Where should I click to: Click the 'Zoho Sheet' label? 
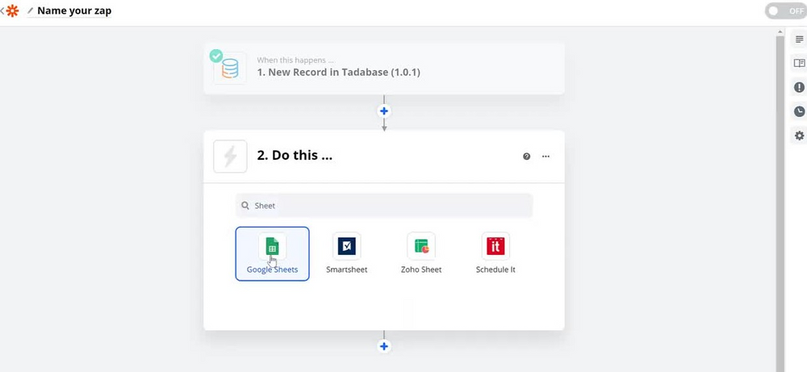(x=421, y=270)
